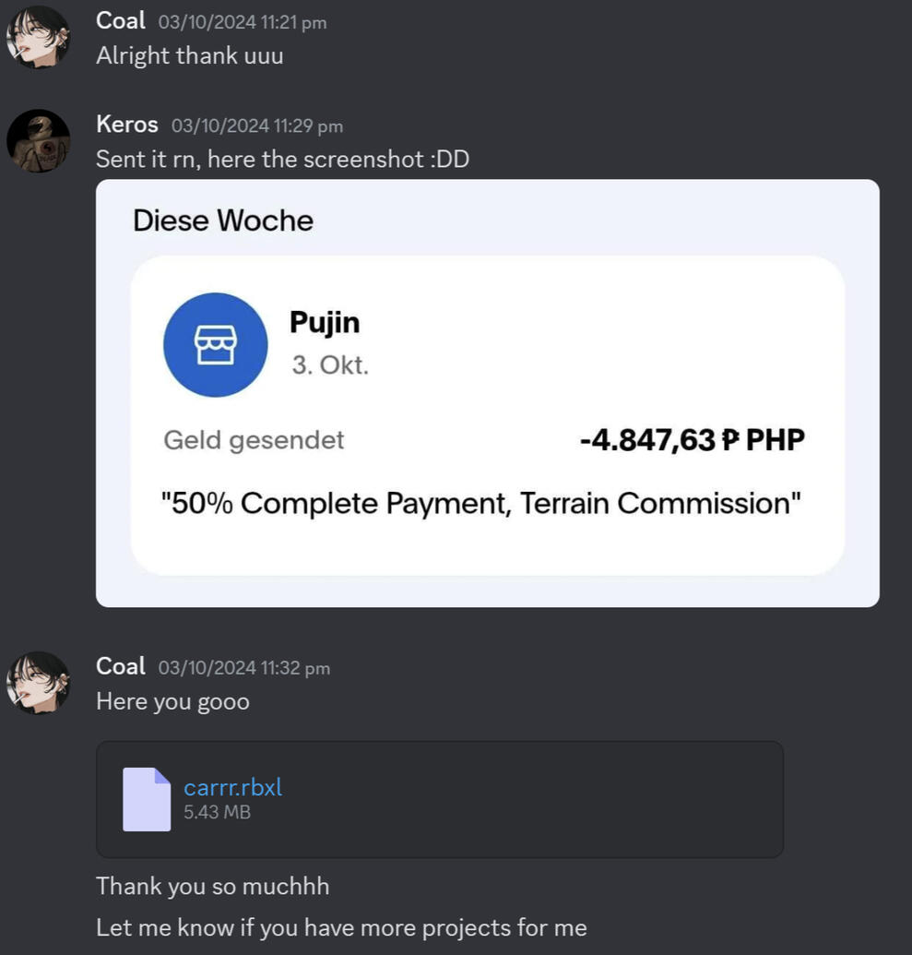The image size is (912, 955).
Task: Click the 'Diese Woche' heading in the screenshot
Action: click(223, 221)
